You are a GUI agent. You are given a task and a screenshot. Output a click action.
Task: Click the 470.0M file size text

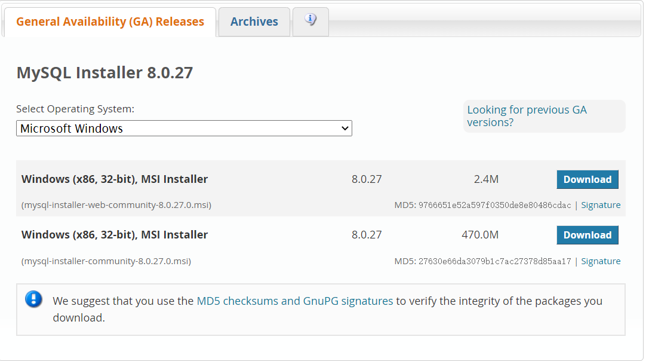480,235
